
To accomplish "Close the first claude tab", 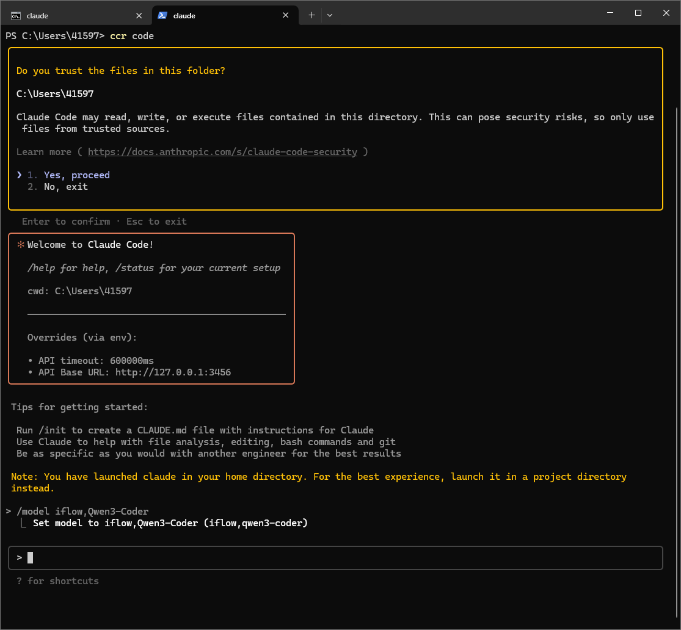I will point(139,16).
